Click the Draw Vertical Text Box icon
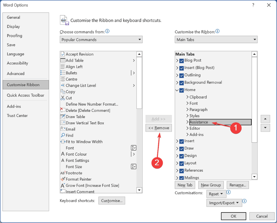 click(x=63, y=123)
